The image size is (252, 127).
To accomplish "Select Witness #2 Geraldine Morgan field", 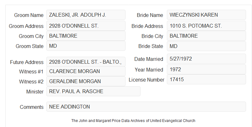I will click(x=86, y=81).
